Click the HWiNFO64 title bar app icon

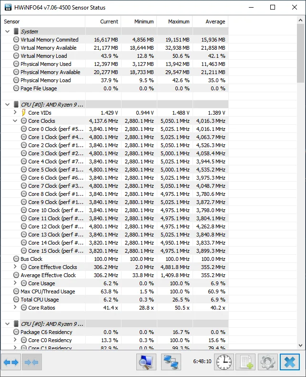click(8, 7)
